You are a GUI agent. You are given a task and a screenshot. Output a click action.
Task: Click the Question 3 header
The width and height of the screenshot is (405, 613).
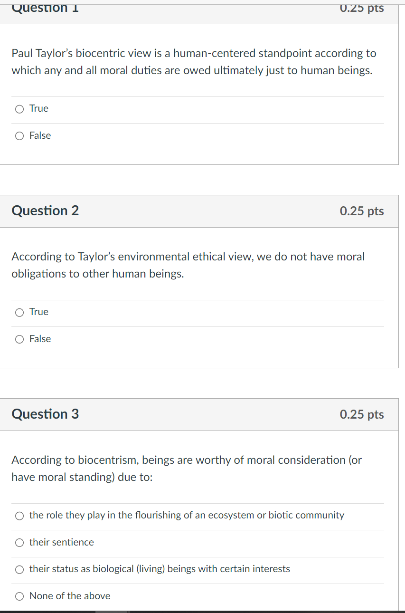45,414
